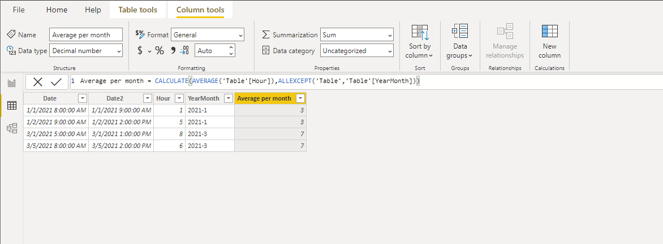Switch to the Home tab
The image size is (663, 244).
point(57,10)
